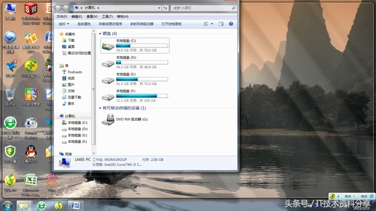Select the Recycle Bin desktop icon
Image resolution: width=376 pixels, height=211 pixels.
click(10, 97)
